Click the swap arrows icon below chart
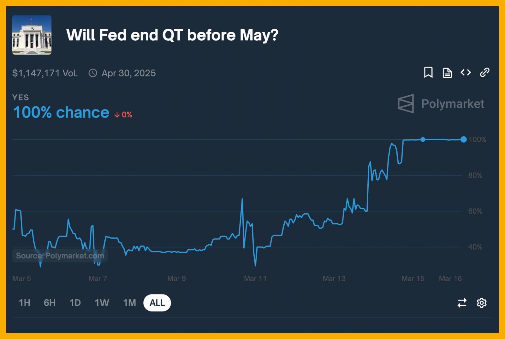This screenshot has height=339, width=505. [462, 303]
